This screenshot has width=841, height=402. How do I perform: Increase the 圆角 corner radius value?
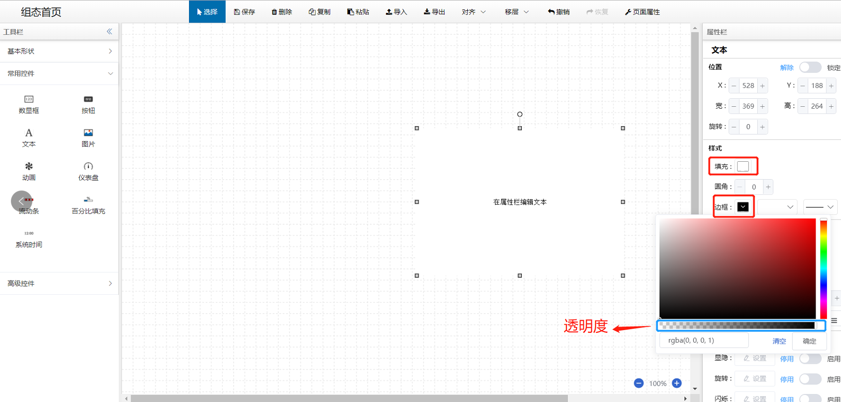pyautogui.click(x=768, y=187)
